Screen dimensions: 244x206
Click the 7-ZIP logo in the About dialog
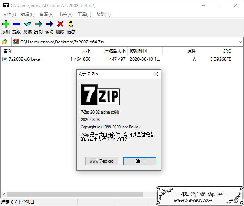click(100, 95)
